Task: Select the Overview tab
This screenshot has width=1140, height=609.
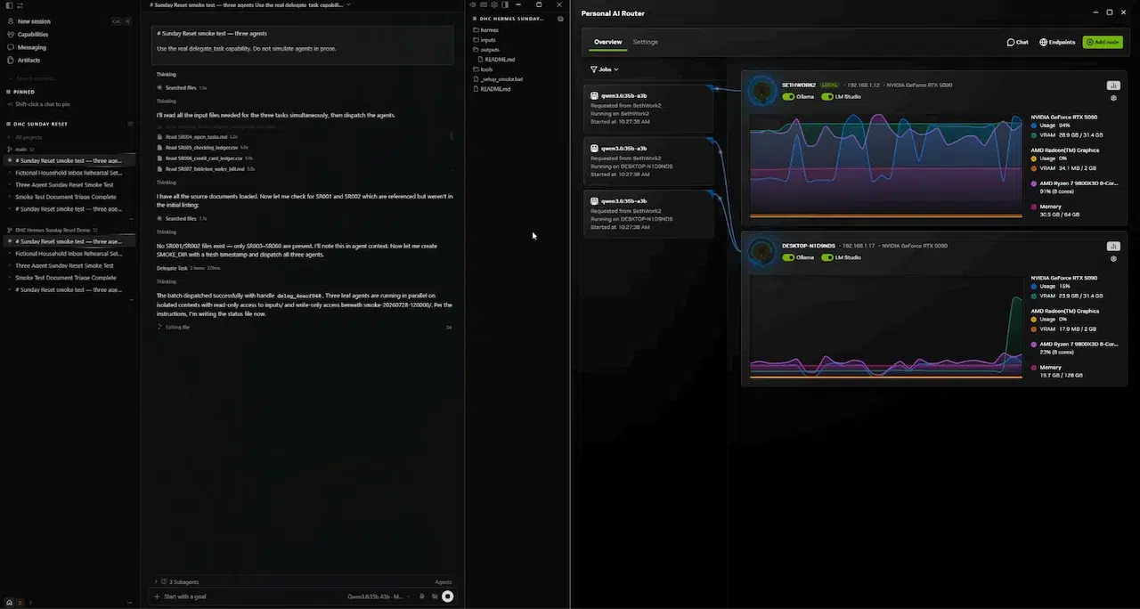Action: point(608,42)
